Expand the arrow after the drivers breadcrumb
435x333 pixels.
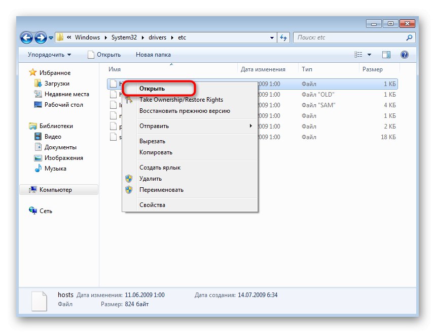[172, 37]
